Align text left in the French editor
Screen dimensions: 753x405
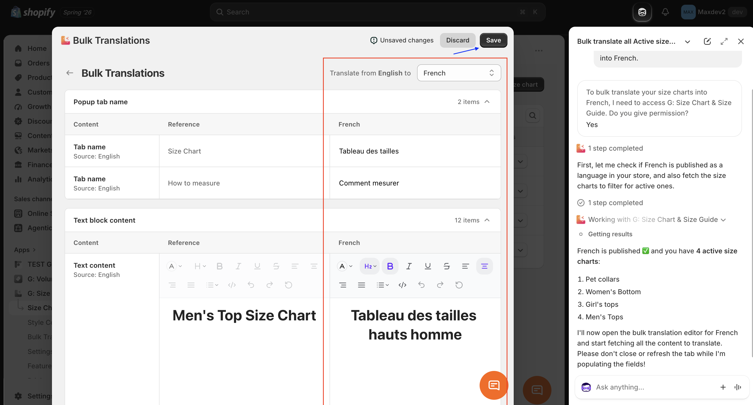[465, 266]
